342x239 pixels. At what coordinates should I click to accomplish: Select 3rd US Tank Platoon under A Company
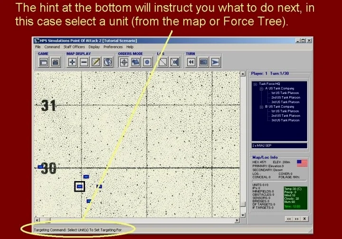coord(285,102)
